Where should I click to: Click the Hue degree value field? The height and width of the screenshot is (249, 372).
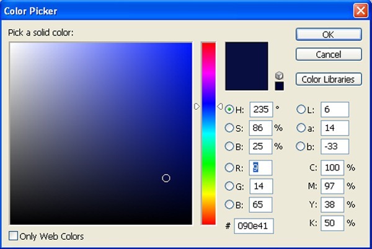pyautogui.click(x=261, y=110)
